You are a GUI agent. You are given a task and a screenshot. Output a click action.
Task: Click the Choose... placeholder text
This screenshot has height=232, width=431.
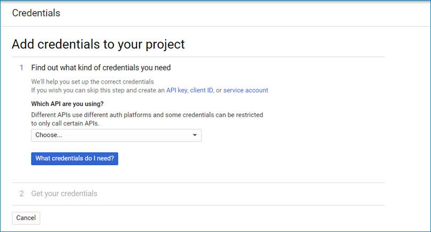click(x=48, y=135)
